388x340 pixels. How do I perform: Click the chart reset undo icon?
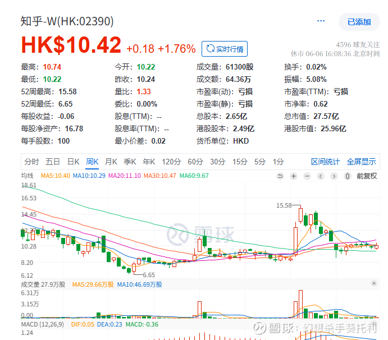[280, 176]
